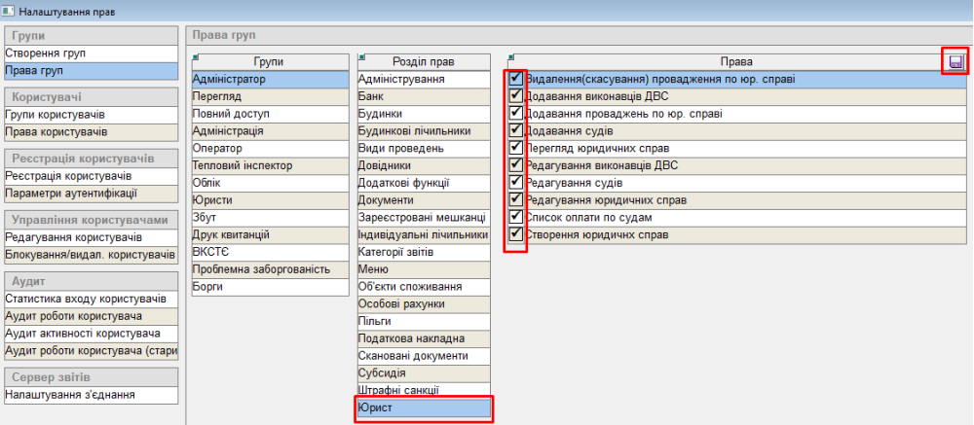Uncheck Видалення(скасування) провадження по юр. справі
Viewport: 974px width, 425px height.
coord(515,79)
